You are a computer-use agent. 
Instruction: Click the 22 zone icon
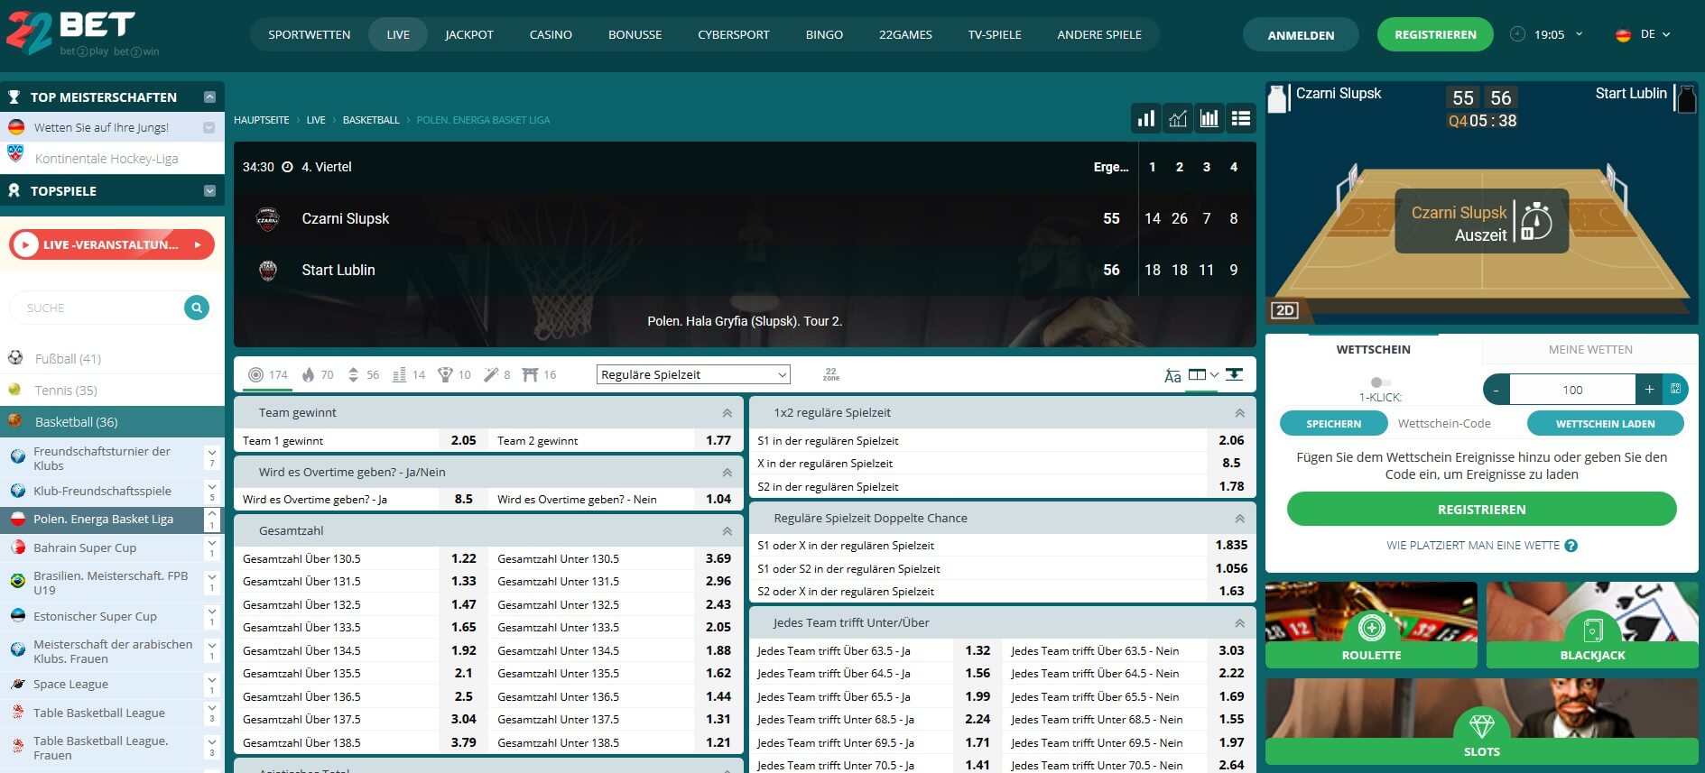(831, 374)
